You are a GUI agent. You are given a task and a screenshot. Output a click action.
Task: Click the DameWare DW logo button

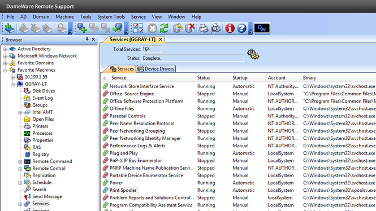point(262,28)
